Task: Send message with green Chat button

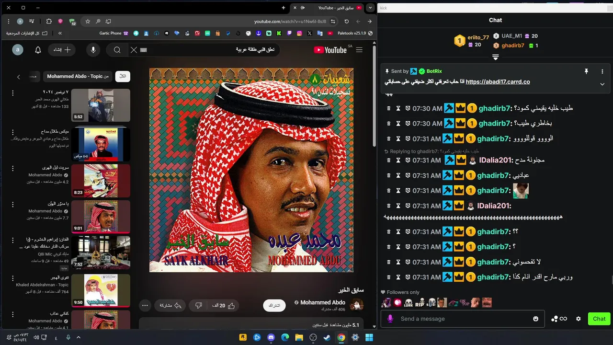Action: click(599, 319)
